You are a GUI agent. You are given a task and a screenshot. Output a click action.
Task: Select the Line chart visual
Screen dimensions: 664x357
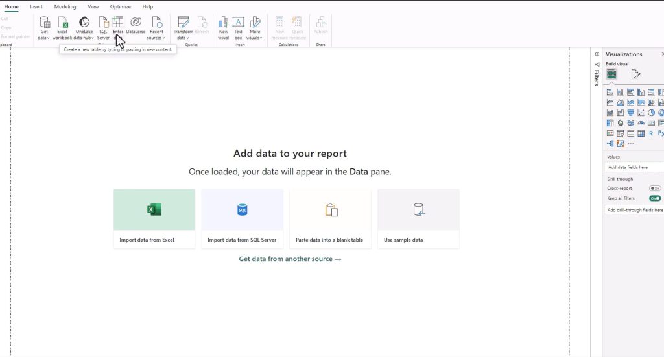pos(610,102)
